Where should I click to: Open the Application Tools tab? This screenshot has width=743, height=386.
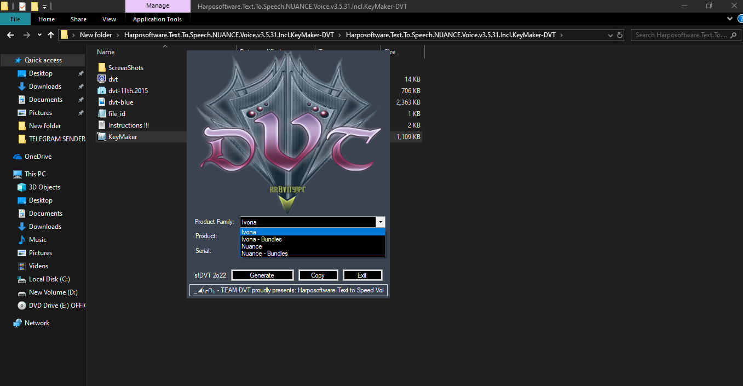pyautogui.click(x=157, y=19)
